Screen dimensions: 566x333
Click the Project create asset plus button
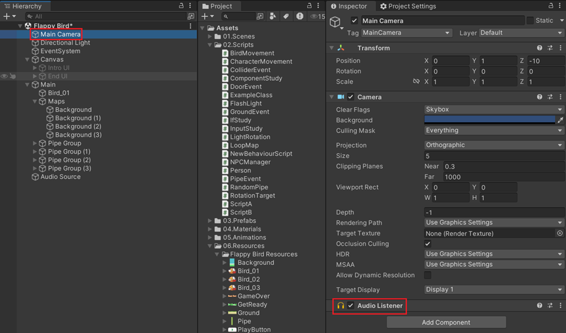[205, 16]
